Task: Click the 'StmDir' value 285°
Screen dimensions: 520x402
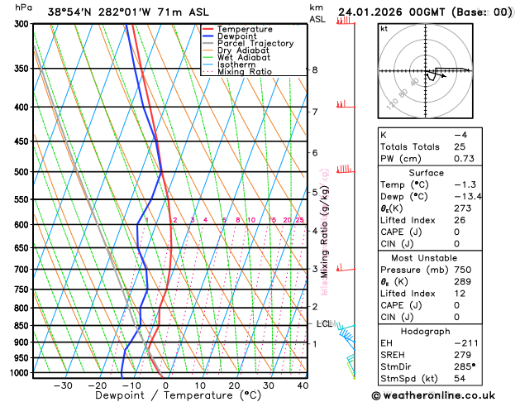Action: pyautogui.click(x=465, y=366)
